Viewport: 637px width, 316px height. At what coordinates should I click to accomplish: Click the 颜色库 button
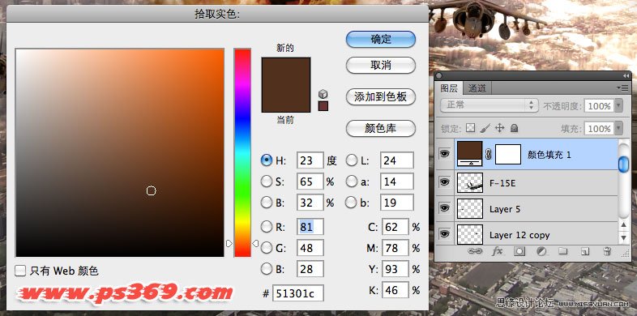(381, 128)
